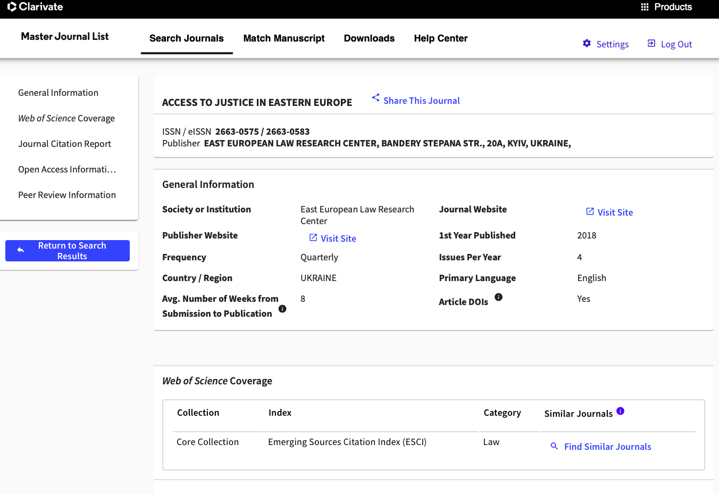Click the external link icon for Publisher Website

313,238
